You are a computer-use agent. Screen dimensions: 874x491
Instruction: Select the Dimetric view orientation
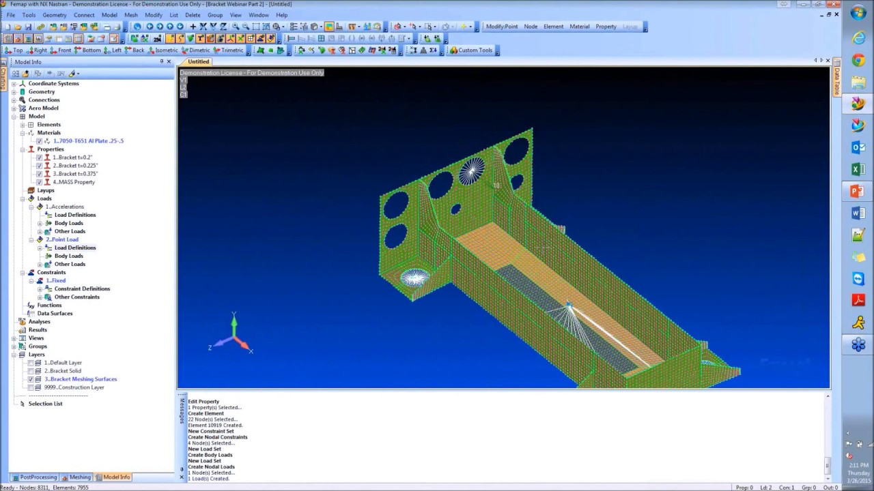pyautogui.click(x=196, y=50)
